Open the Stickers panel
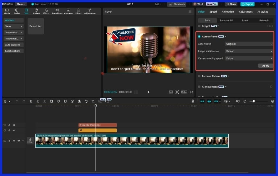278x176 pixels. pyautogui.click(x=36, y=11)
